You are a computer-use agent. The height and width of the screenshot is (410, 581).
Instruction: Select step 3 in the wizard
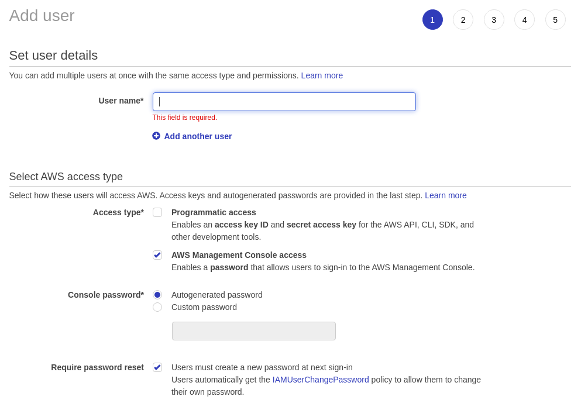point(494,20)
